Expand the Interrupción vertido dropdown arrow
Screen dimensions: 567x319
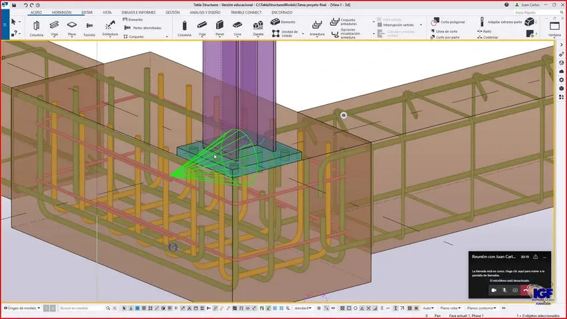(421, 25)
